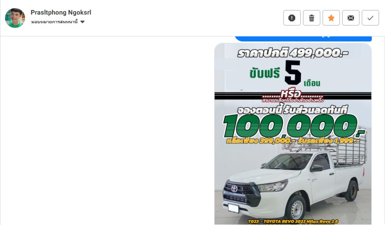Click the ขับฟรี 5 เดือน promo text

point(285,73)
